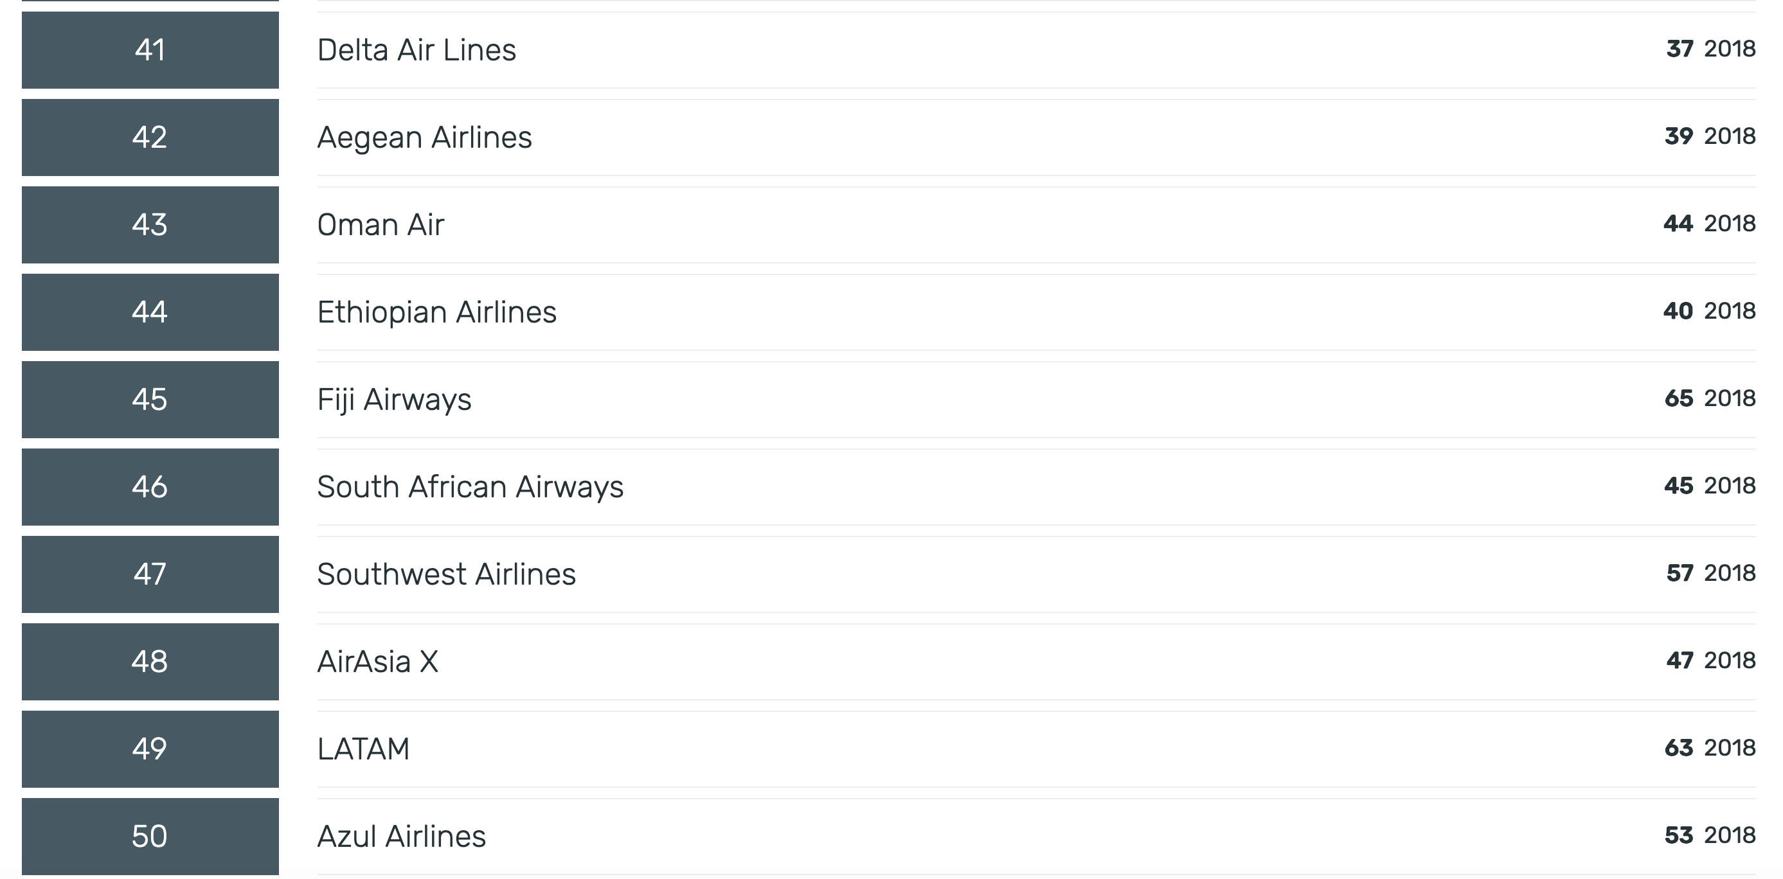
Task: Click the rank 48 number box
Action: pos(150,662)
